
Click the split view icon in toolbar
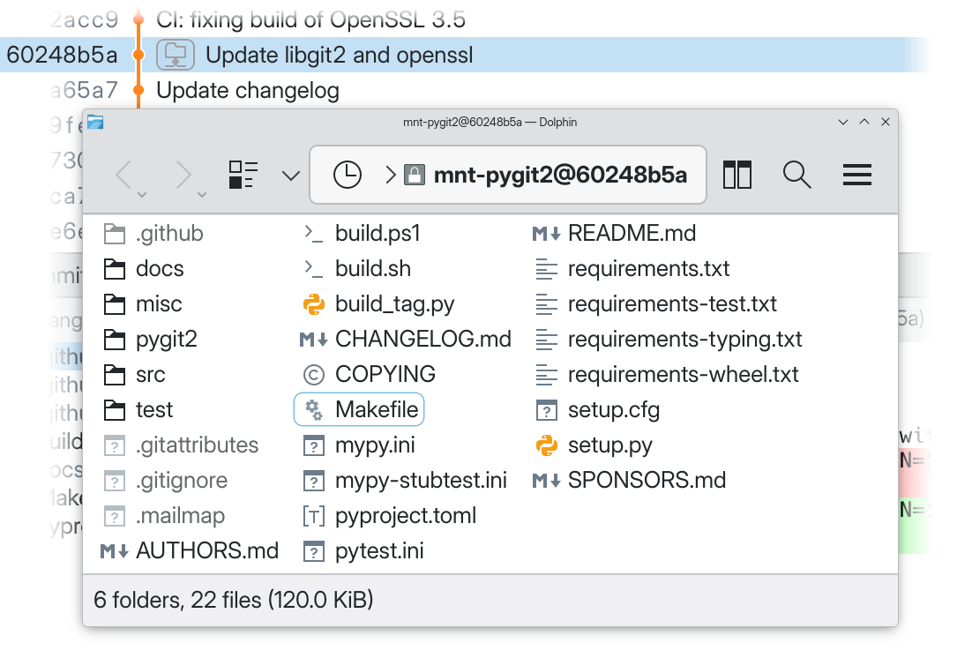(x=736, y=175)
